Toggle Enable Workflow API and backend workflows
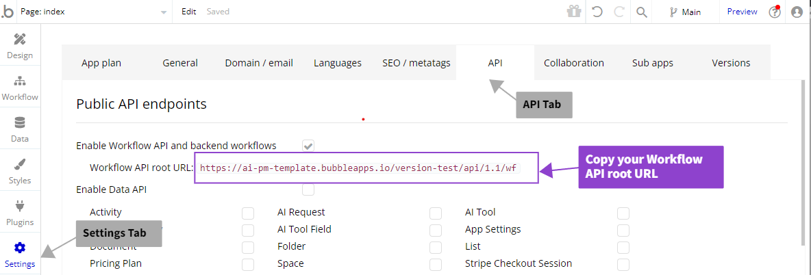 coord(308,145)
